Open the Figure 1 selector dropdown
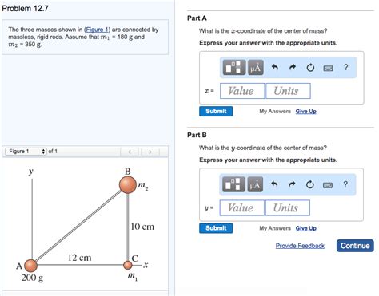 [x=26, y=152]
